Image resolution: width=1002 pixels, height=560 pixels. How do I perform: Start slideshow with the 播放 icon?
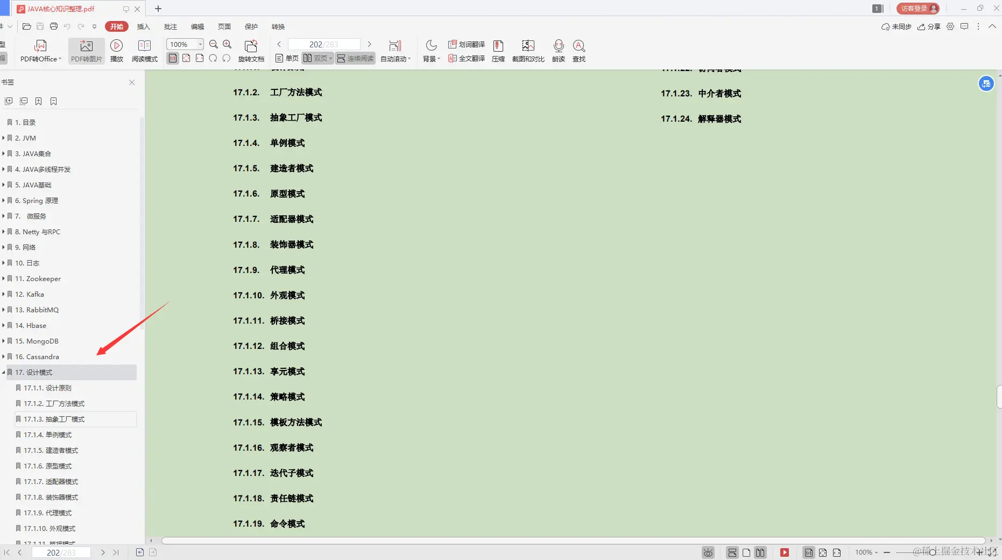click(117, 50)
